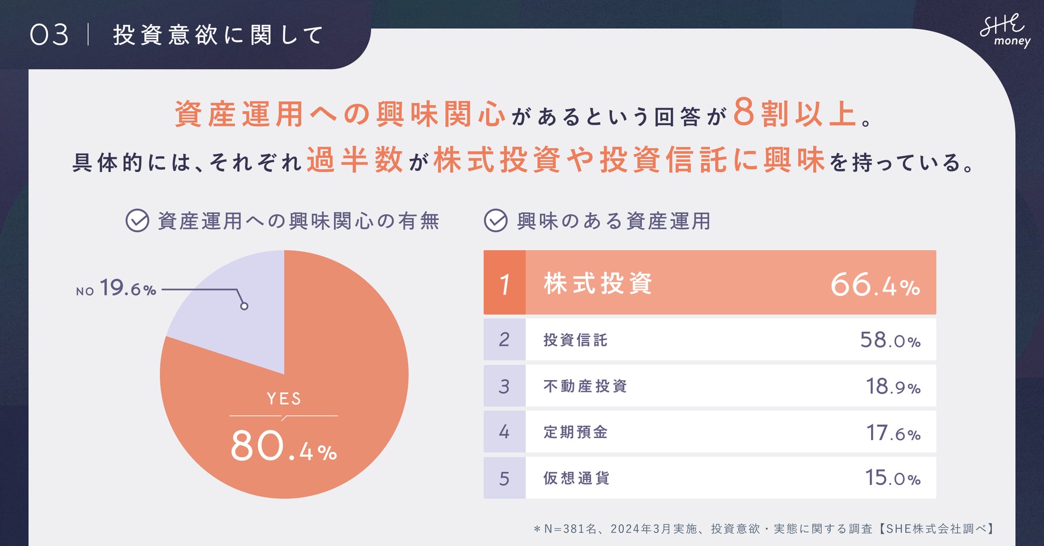Click the 03 投資意欲に関して header tab
Image resolution: width=1044 pixels, height=546 pixels.
(177, 35)
